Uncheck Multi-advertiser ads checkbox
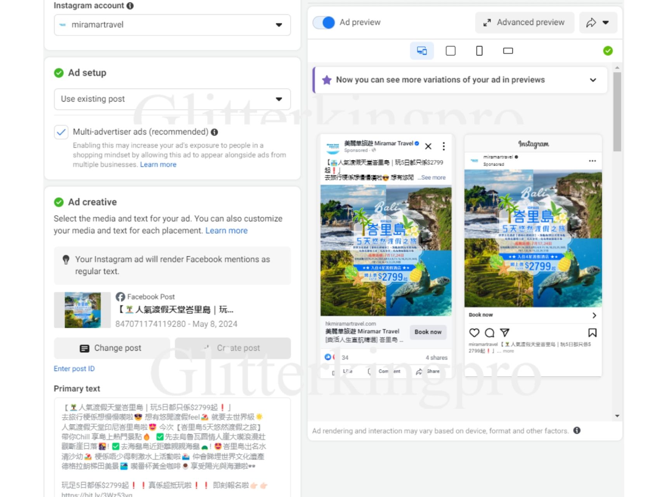The width and height of the screenshot is (667, 497). point(61,132)
